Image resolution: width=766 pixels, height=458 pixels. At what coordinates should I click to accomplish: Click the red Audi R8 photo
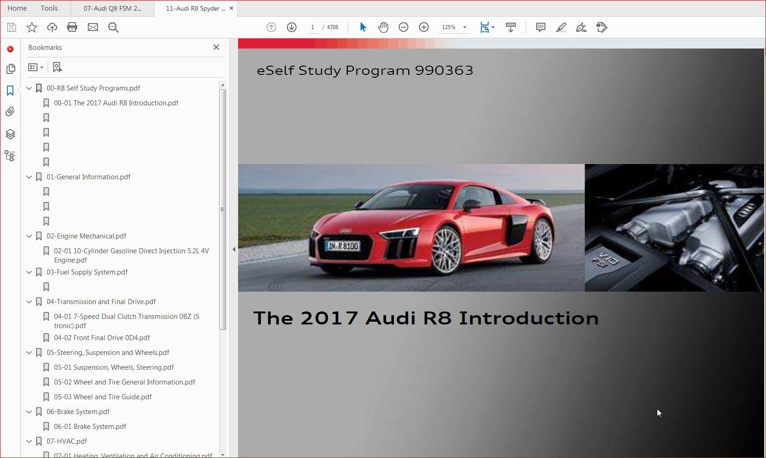411,228
